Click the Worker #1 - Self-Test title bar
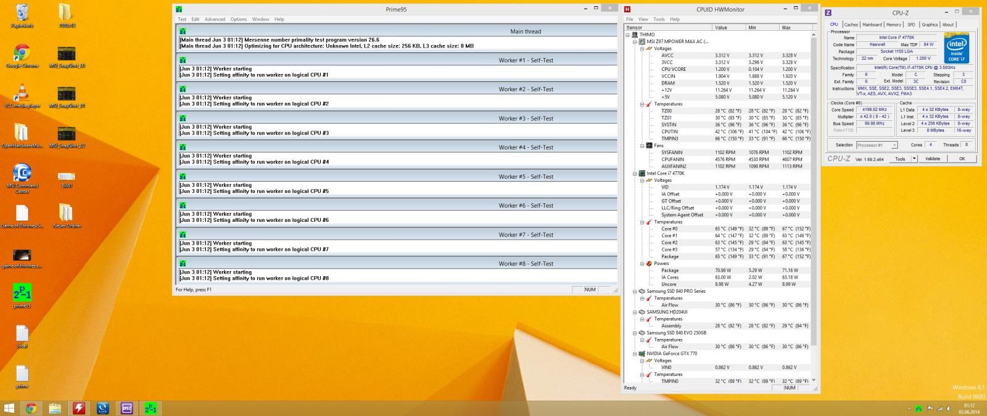987x416 pixels. pyautogui.click(x=397, y=60)
